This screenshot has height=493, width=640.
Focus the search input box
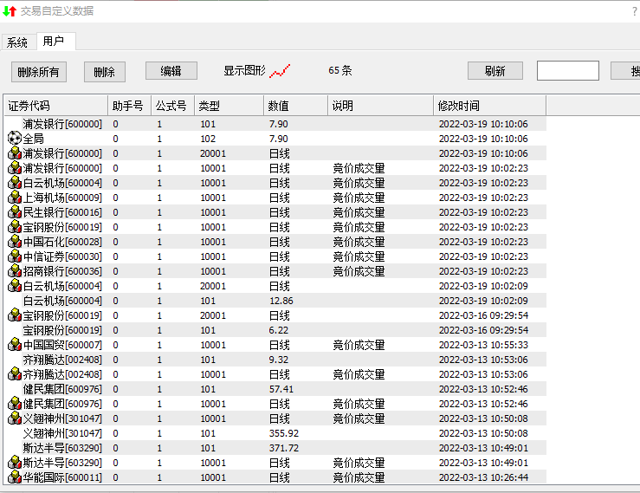pos(568,71)
